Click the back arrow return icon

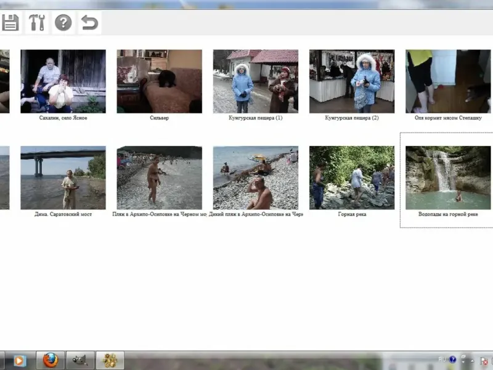pos(89,23)
